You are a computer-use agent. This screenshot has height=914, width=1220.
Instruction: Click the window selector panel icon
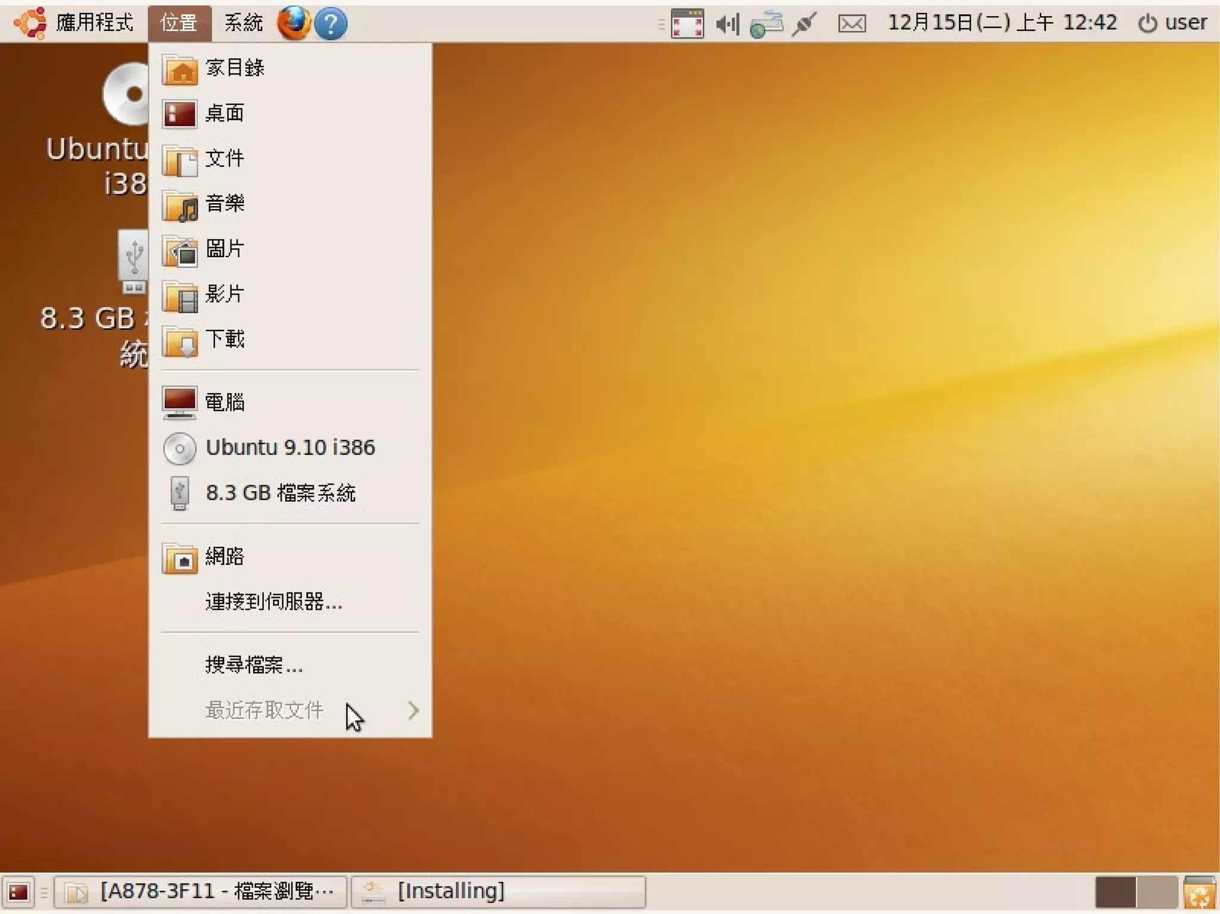coord(687,23)
